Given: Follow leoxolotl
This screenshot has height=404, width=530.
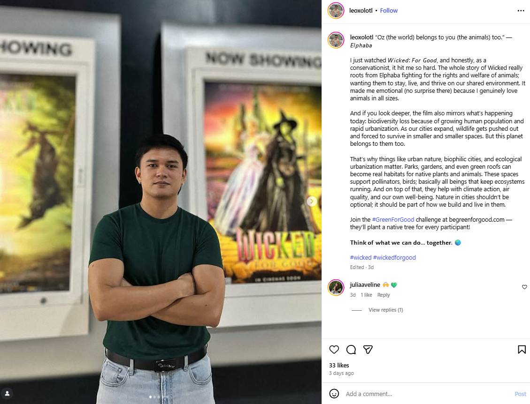Looking at the screenshot, I should [389, 10].
